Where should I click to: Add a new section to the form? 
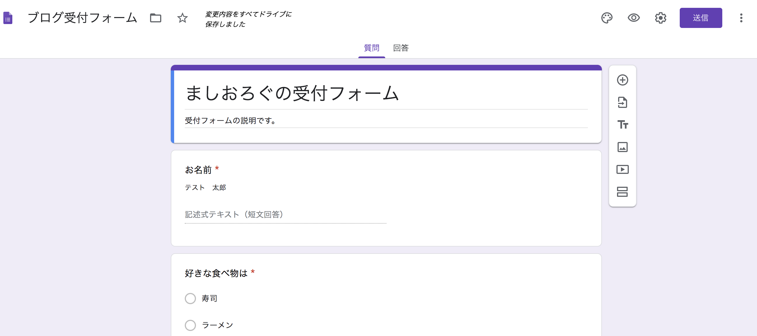[x=622, y=192]
